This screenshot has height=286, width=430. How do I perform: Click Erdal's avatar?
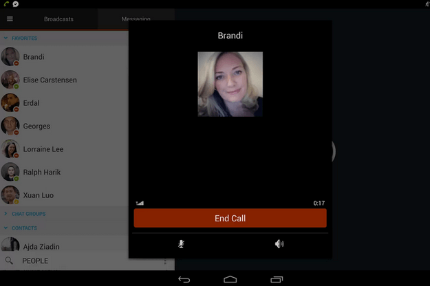click(10, 102)
